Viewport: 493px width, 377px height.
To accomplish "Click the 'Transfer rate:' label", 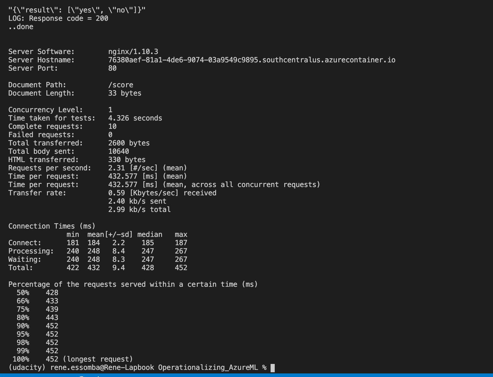I will click(x=37, y=193).
